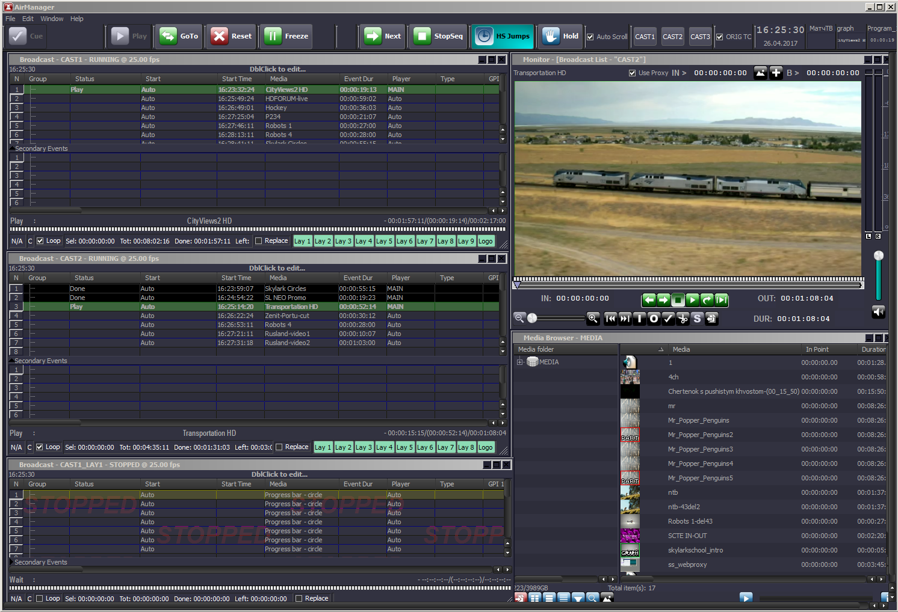Click the scissors split icon in Monitor

tap(683, 319)
